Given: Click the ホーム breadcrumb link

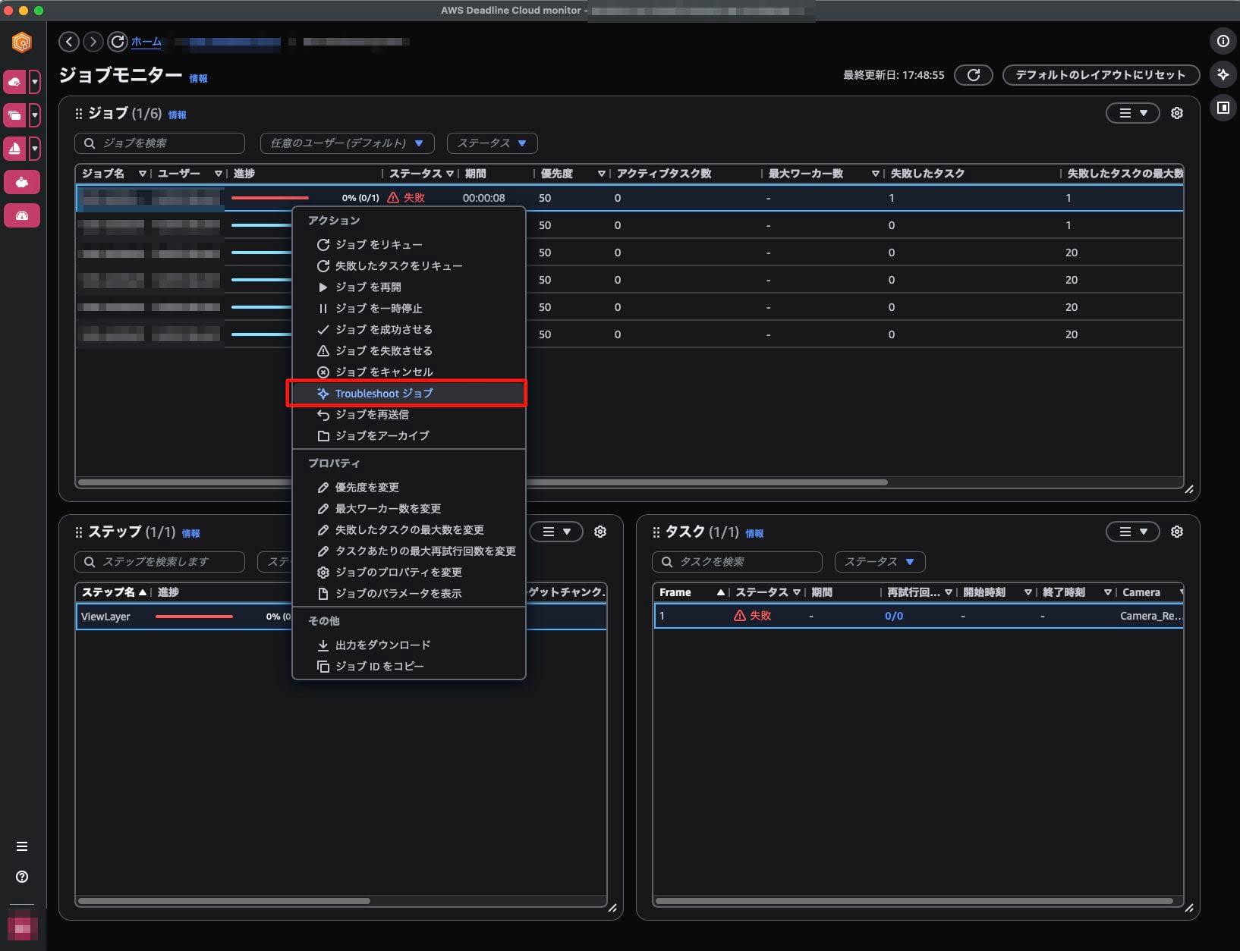Looking at the screenshot, I should 146,42.
